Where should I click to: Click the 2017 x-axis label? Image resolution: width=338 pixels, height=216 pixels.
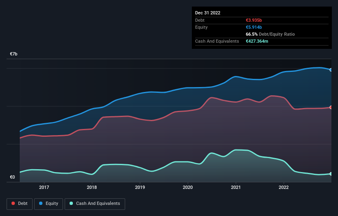click(44, 187)
